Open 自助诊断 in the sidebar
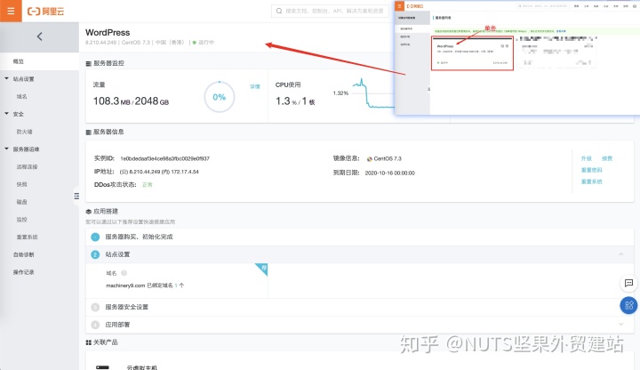 point(24,254)
